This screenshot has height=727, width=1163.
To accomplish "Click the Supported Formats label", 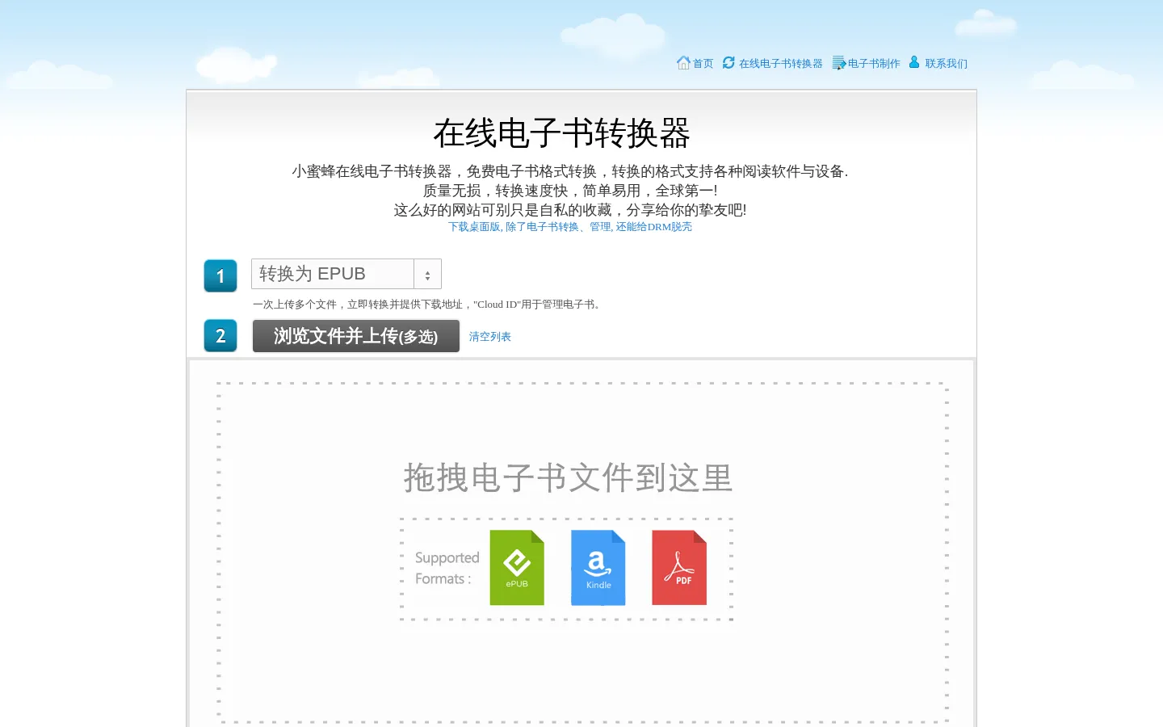I will click(447, 568).
